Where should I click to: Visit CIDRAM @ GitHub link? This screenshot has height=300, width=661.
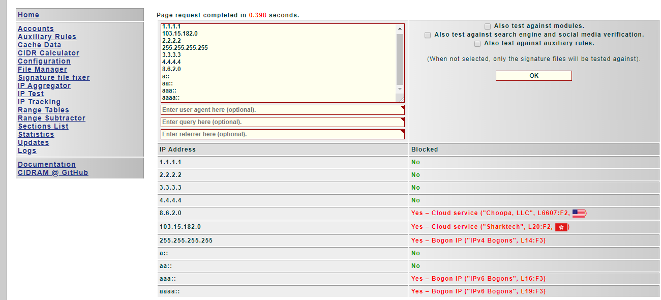coord(53,173)
